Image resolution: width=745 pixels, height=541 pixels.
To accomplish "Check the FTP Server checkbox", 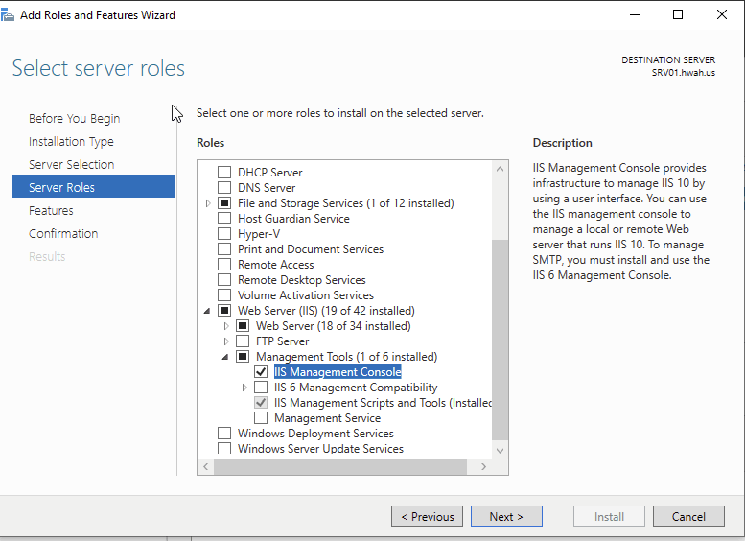I will pos(243,341).
